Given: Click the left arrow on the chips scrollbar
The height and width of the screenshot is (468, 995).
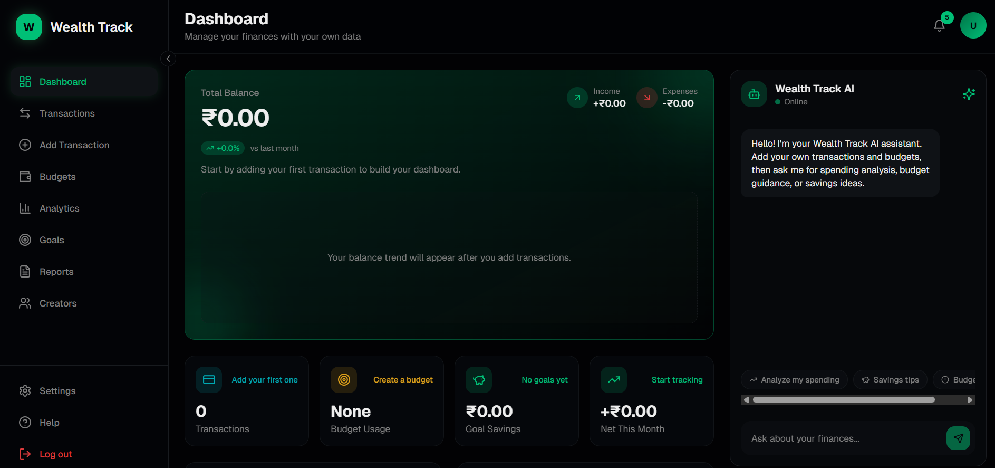Looking at the screenshot, I should pyautogui.click(x=745, y=399).
